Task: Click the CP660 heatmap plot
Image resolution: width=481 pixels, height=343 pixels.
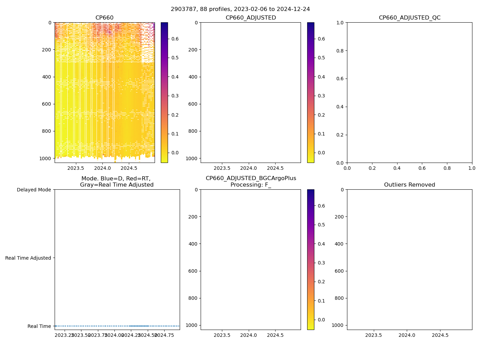Action: [104, 92]
